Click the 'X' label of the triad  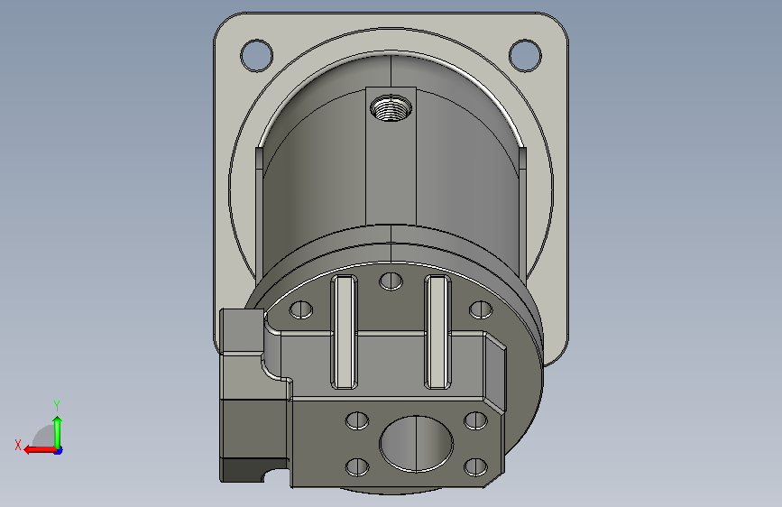(x=18, y=445)
